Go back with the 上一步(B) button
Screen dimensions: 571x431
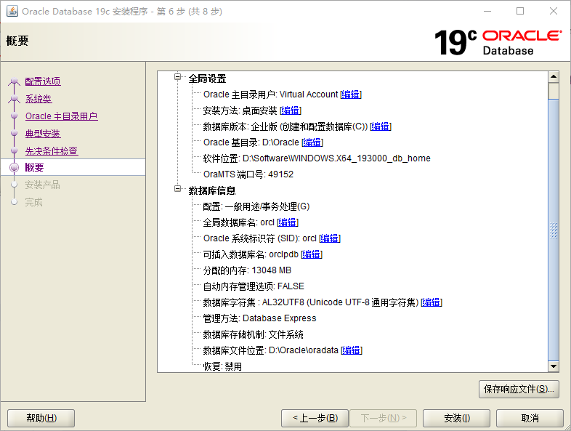click(315, 418)
